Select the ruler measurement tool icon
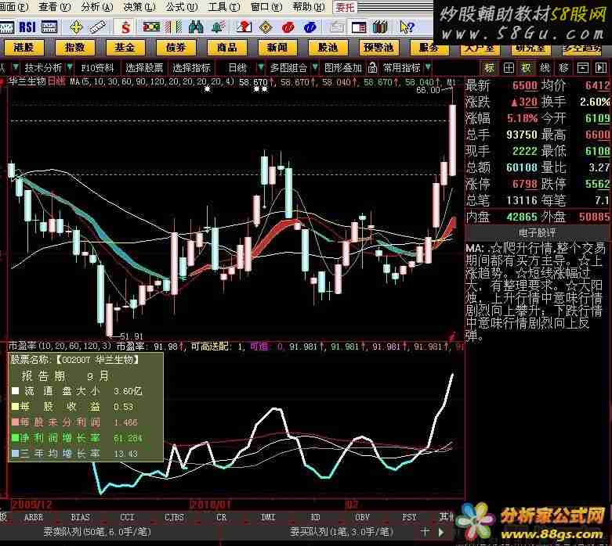This screenshot has width=612, height=546. click(x=97, y=27)
